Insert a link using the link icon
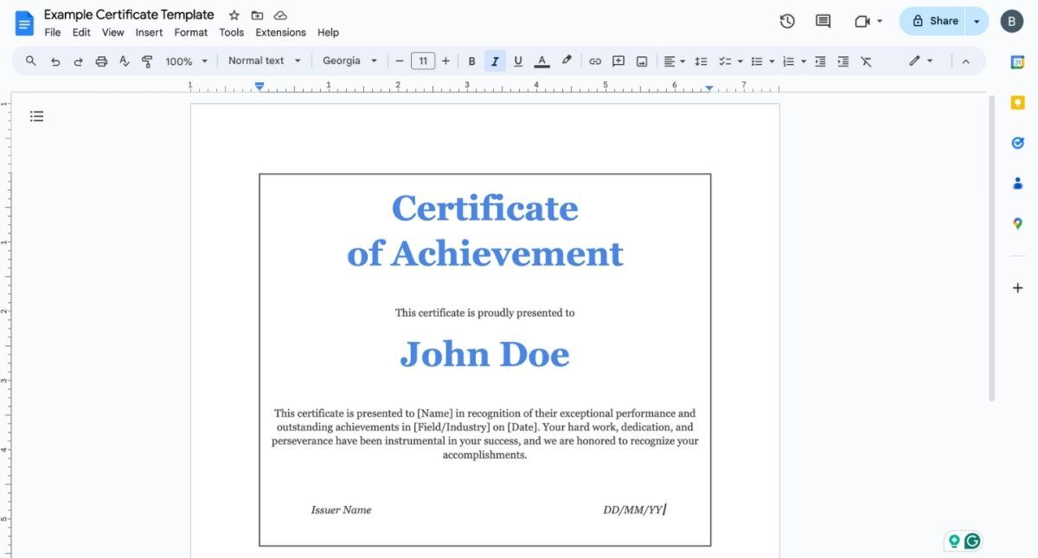Image resolution: width=1038 pixels, height=558 pixels. pyautogui.click(x=595, y=61)
